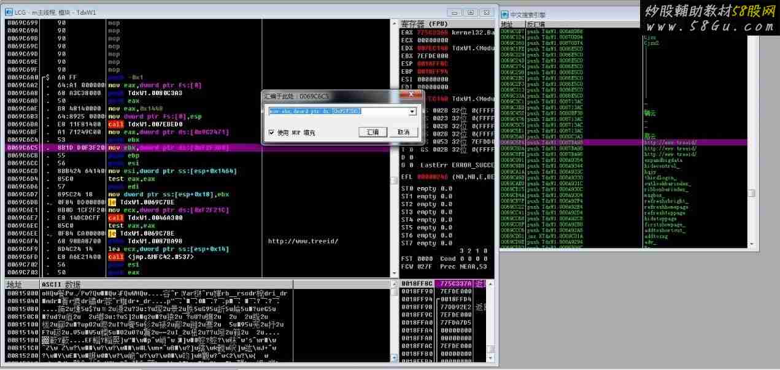Select the EFL flags register value

tap(433, 177)
